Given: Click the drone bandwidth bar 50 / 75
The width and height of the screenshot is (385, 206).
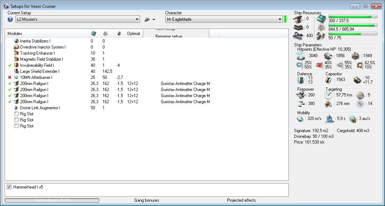Looking at the screenshot, I should click(353, 34).
